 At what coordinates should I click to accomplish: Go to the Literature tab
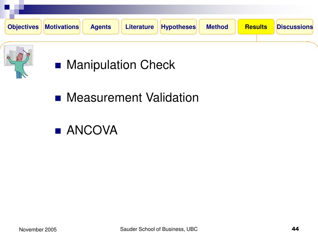[x=139, y=27]
